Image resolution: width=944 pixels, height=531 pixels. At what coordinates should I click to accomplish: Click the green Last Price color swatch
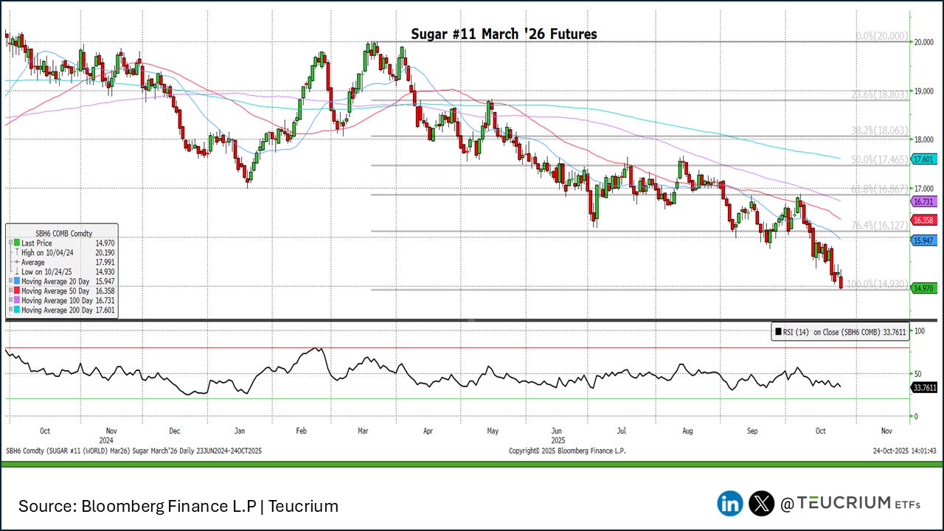click(16, 243)
